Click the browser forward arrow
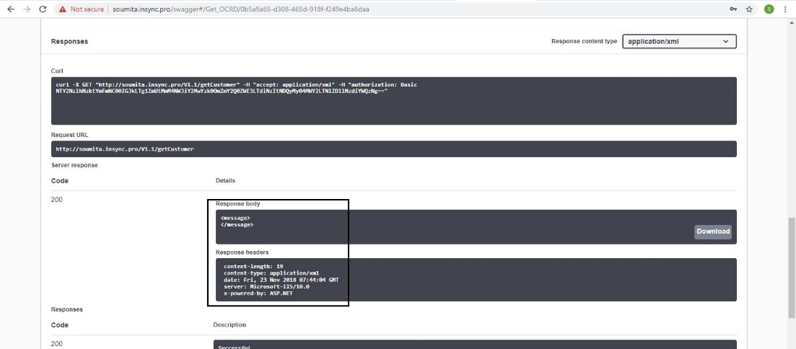Image resolution: width=796 pixels, height=349 pixels. (27, 9)
